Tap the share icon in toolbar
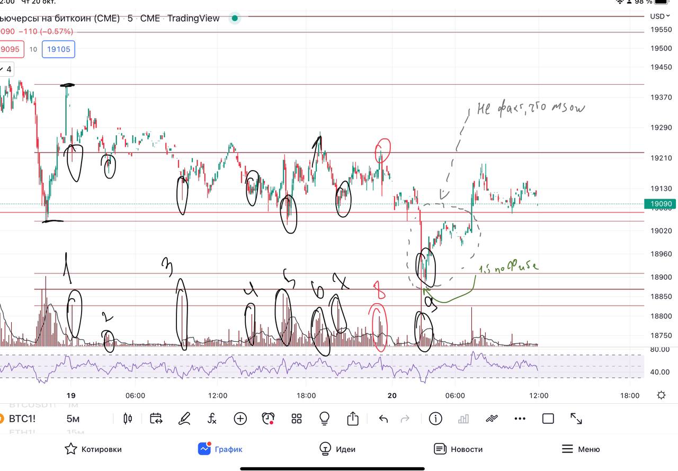The image size is (678, 471). point(353,419)
